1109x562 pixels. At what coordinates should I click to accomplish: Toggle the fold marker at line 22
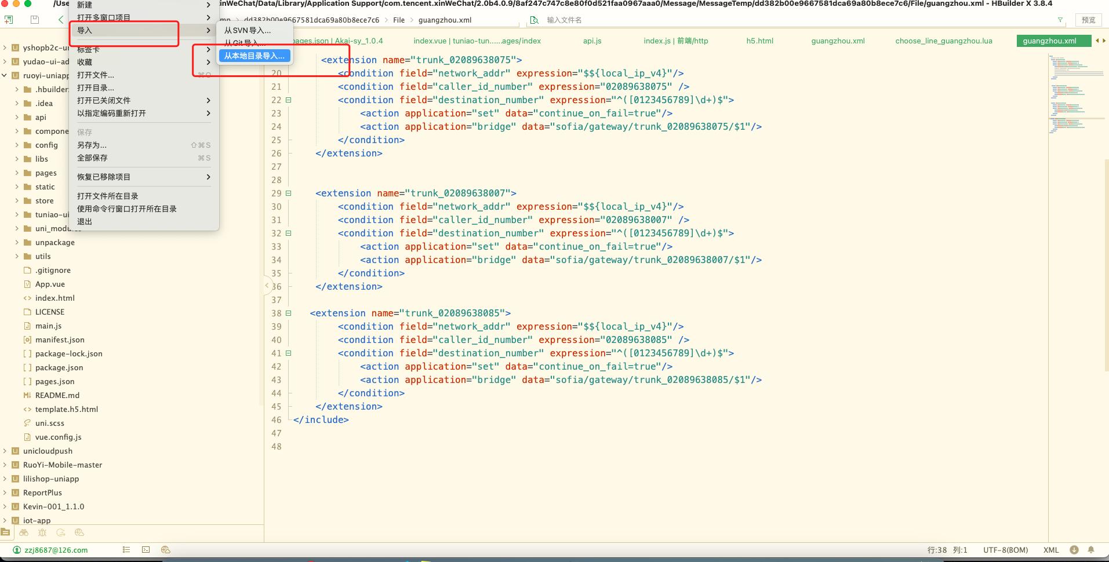[288, 100]
